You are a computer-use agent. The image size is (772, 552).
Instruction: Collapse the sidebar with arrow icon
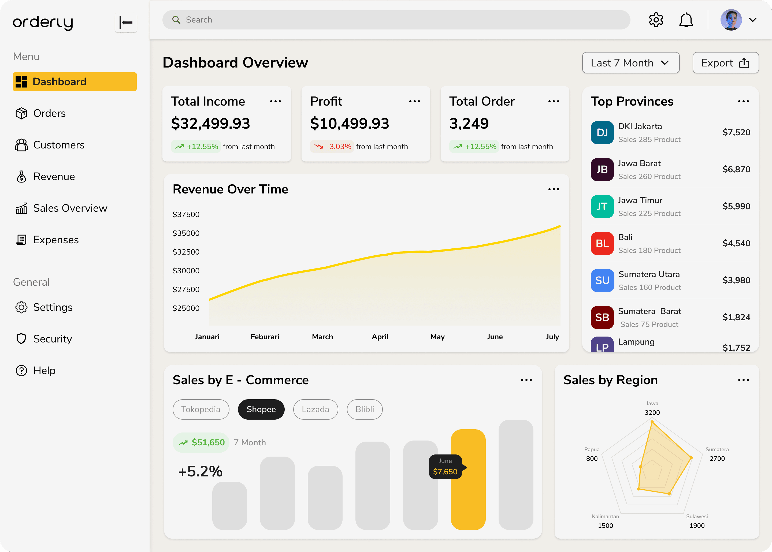126,23
